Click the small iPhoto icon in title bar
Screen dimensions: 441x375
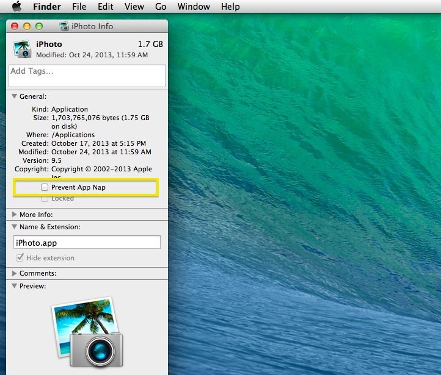click(64, 26)
